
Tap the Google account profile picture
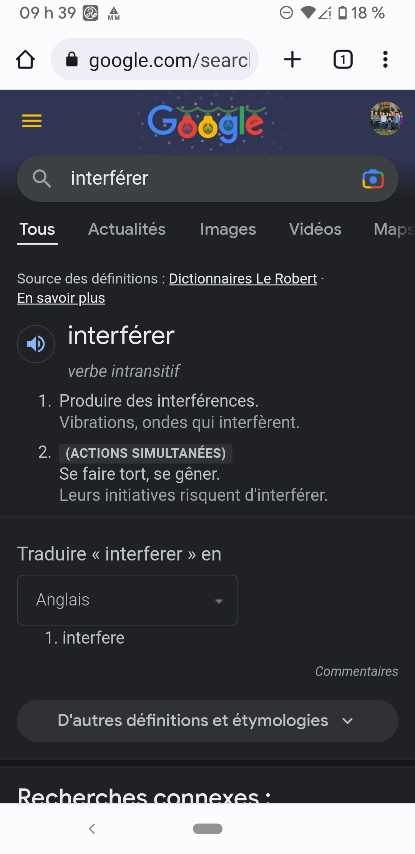(386, 118)
